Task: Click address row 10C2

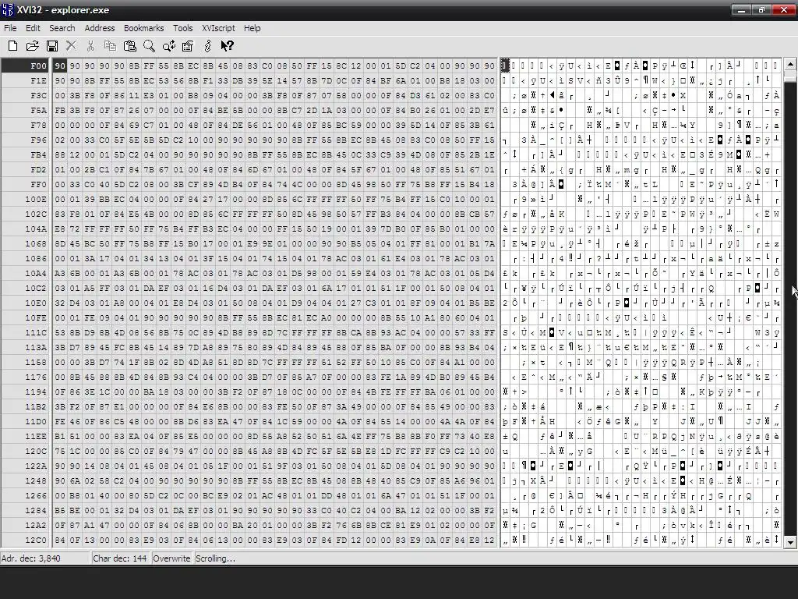Action: (26, 288)
